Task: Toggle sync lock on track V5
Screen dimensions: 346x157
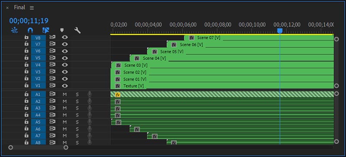Action: click(x=52, y=58)
